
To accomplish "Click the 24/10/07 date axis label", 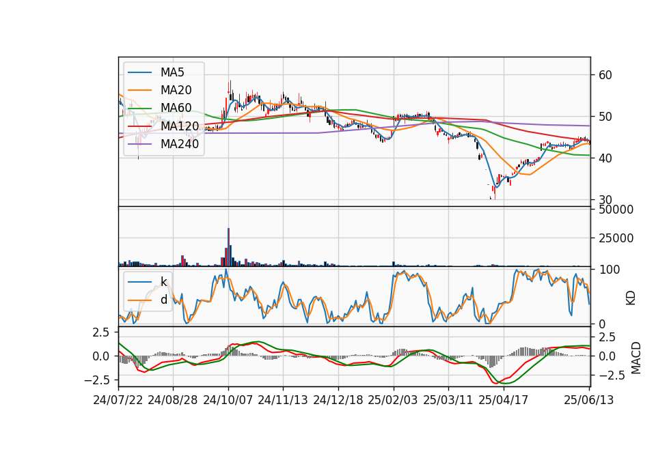I will coord(228,400).
